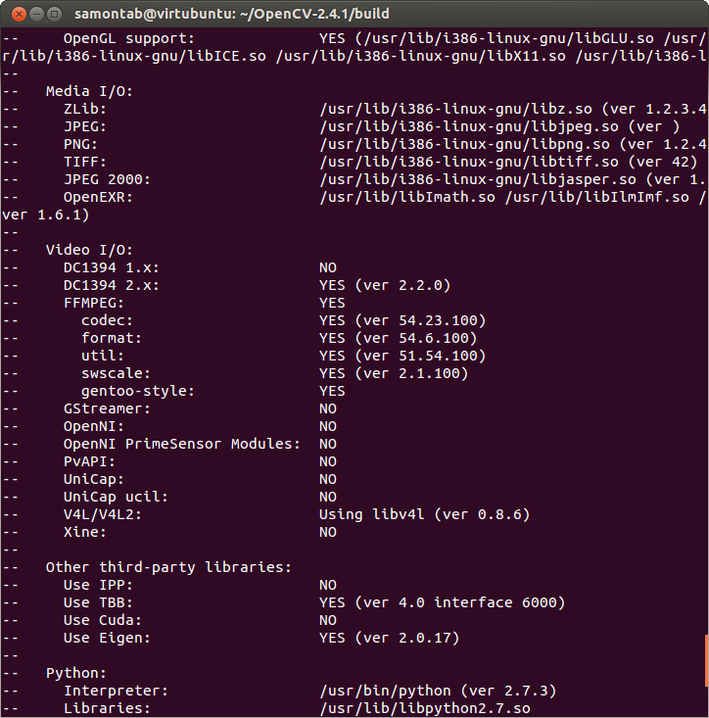Click the 'Use Eigen:' label
Image resolution: width=709 pixels, height=718 pixels.
(x=107, y=638)
